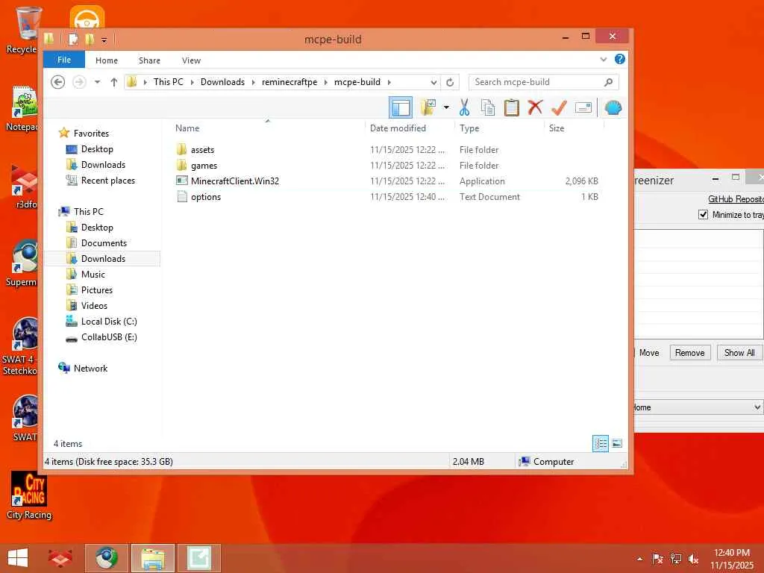Viewport: 764px width, 573px height.
Task: Click the Copy toolbar icon
Action: [488, 107]
